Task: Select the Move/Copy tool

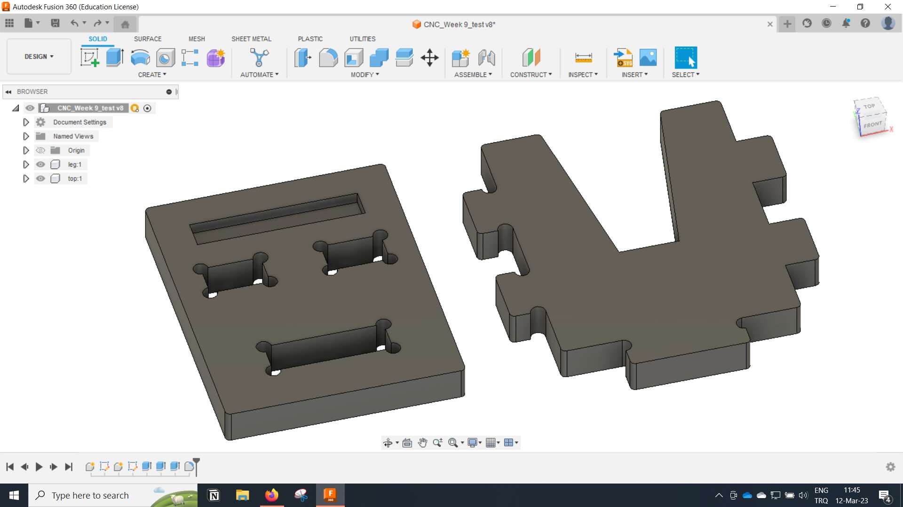Action: tap(430, 58)
